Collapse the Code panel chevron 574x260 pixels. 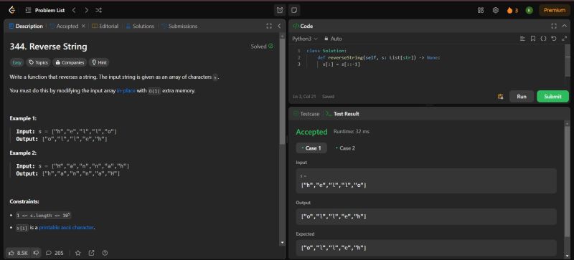click(x=564, y=26)
